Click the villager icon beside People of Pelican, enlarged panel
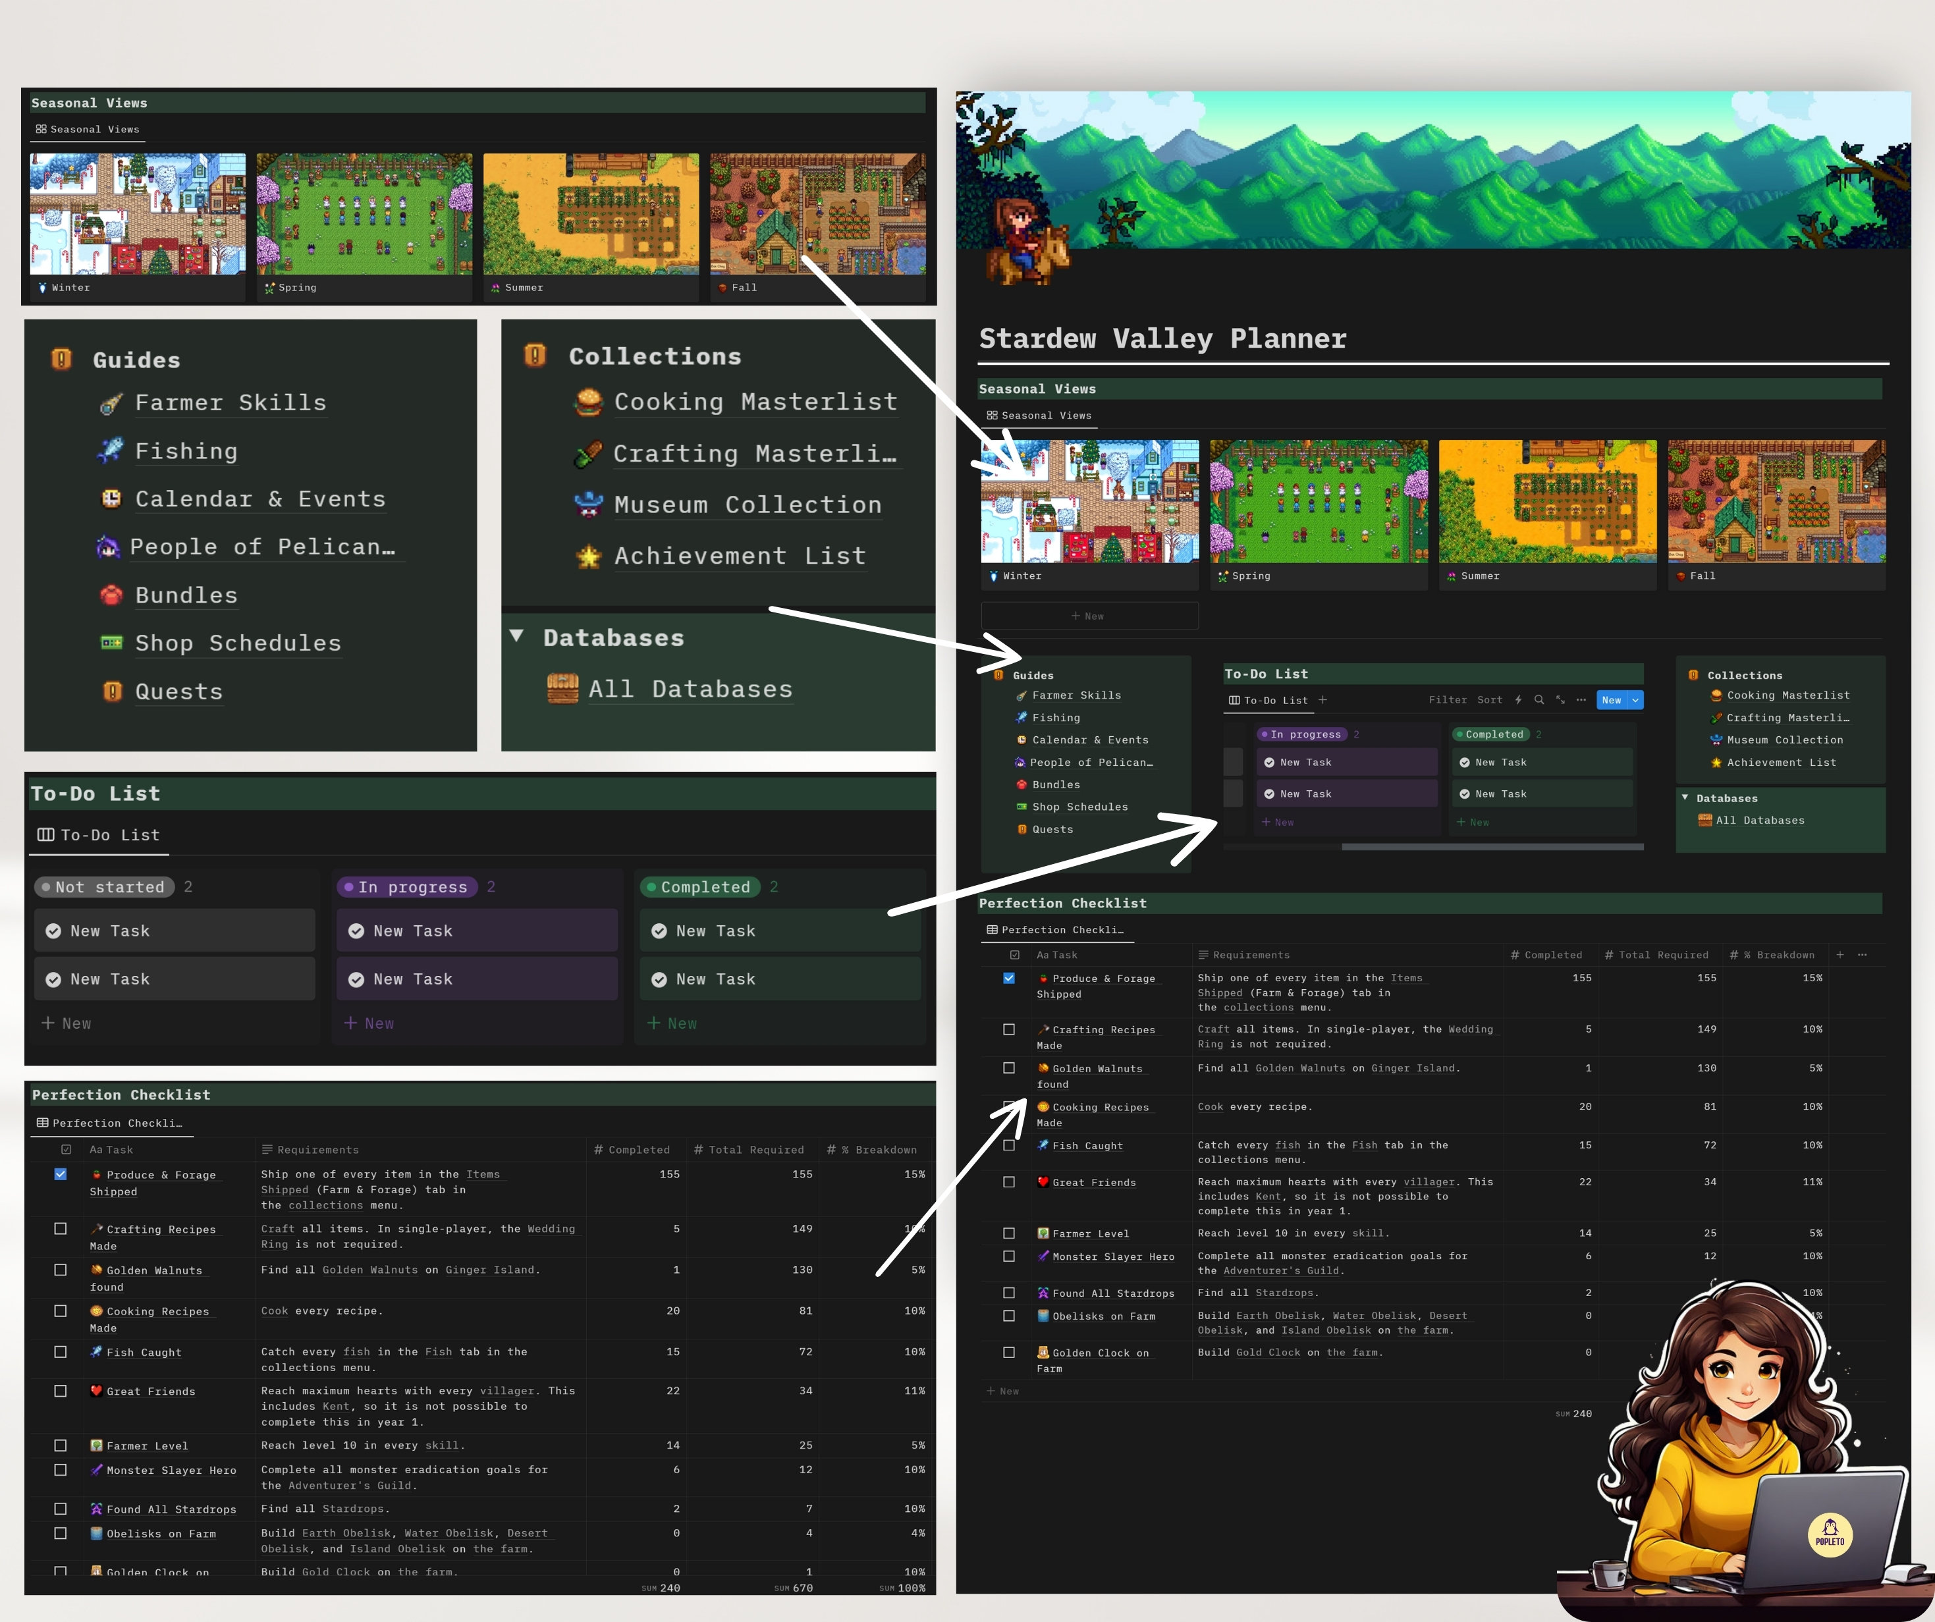This screenshot has width=1935, height=1622. 108,547
